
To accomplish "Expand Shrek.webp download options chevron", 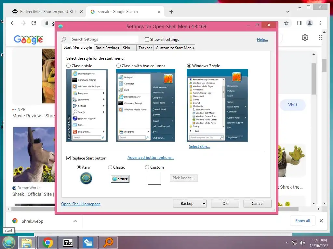I will pyautogui.click(x=75, y=221).
